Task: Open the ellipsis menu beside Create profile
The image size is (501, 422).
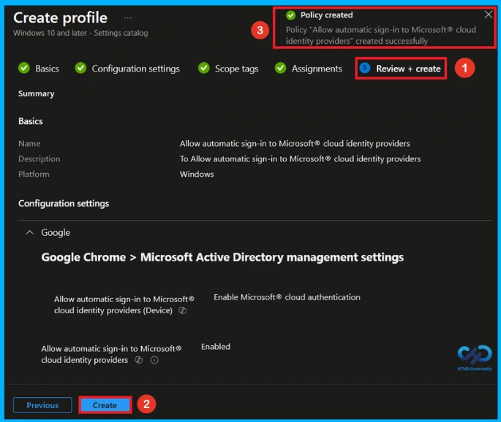Action: (x=128, y=18)
